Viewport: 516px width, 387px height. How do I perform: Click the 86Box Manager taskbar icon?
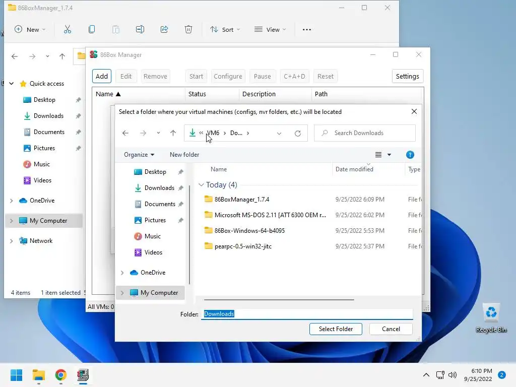pyautogui.click(x=83, y=375)
